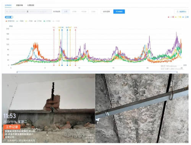Click the first yellow threshold marker arrow
Viewport: 191px width, 145px height.
(x=59, y=30)
